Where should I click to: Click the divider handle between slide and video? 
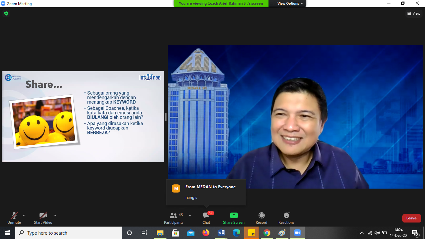pyautogui.click(x=166, y=117)
